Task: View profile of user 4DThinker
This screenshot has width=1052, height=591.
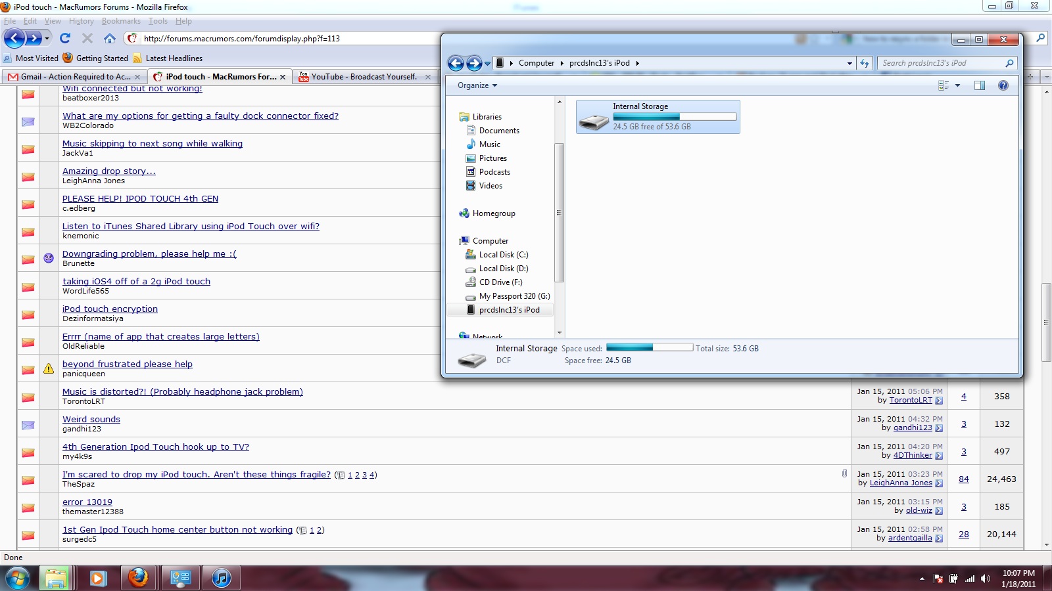Action: [913, 456]
